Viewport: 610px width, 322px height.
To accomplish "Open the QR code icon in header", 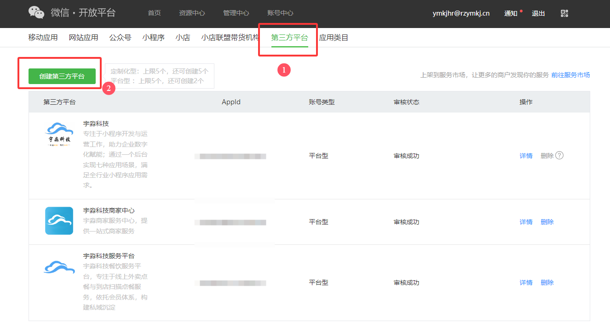I will 564,13.
